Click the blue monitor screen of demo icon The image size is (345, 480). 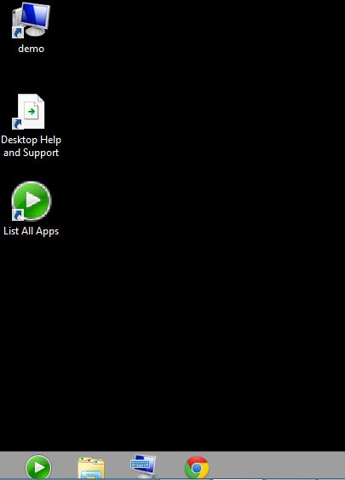37,14
